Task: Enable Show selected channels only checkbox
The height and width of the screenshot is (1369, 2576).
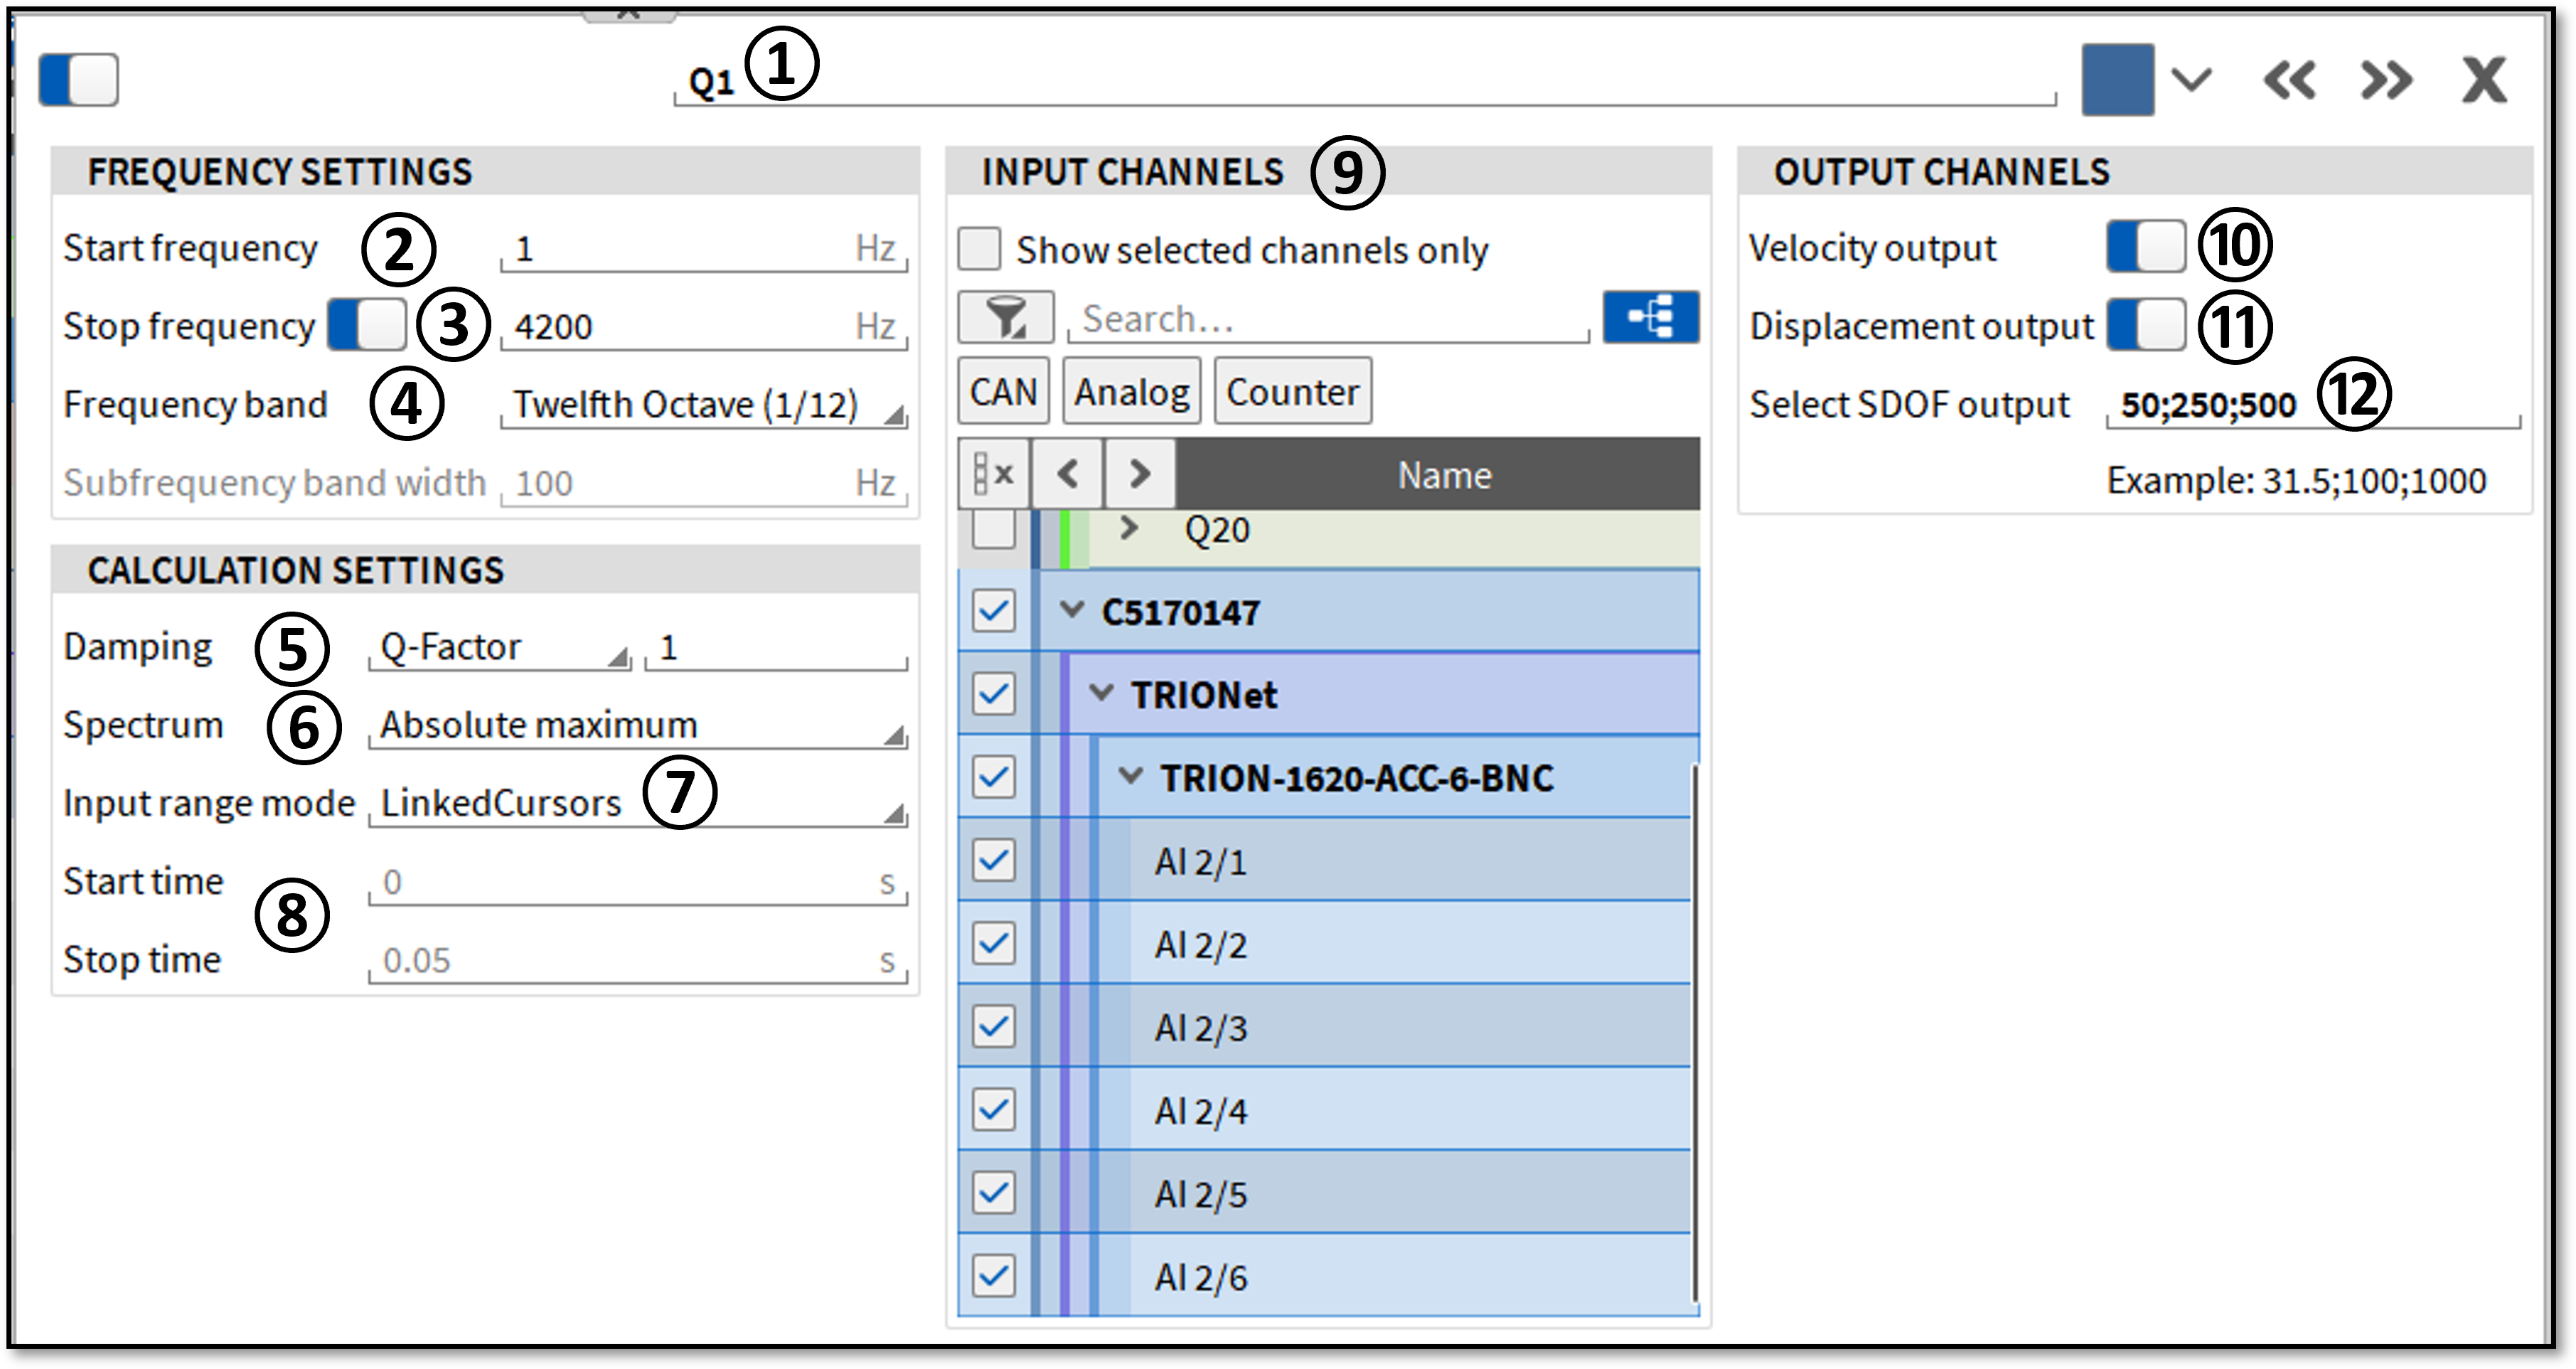Action: click(x=979, y=248)
